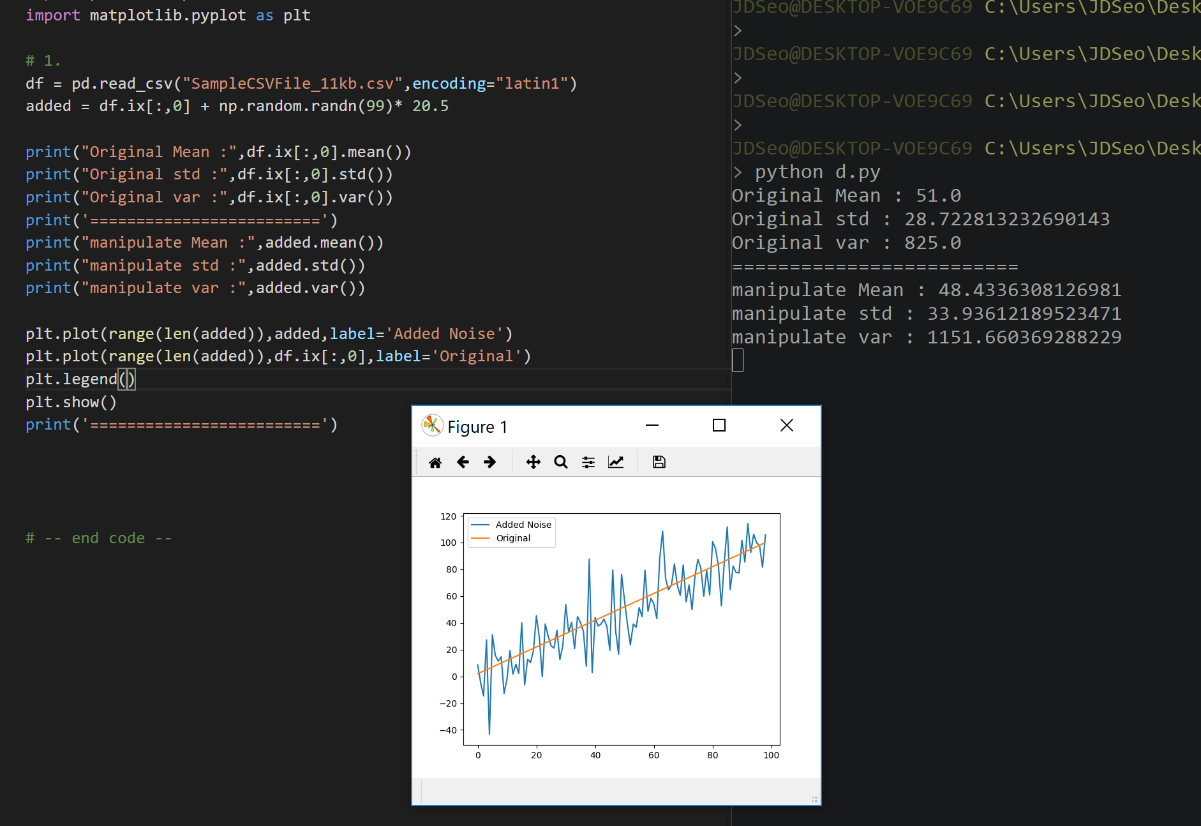Click the python d.py command in terminal
The width and height of the screenshot is (1201, 826).
click(x=817, y=171)
